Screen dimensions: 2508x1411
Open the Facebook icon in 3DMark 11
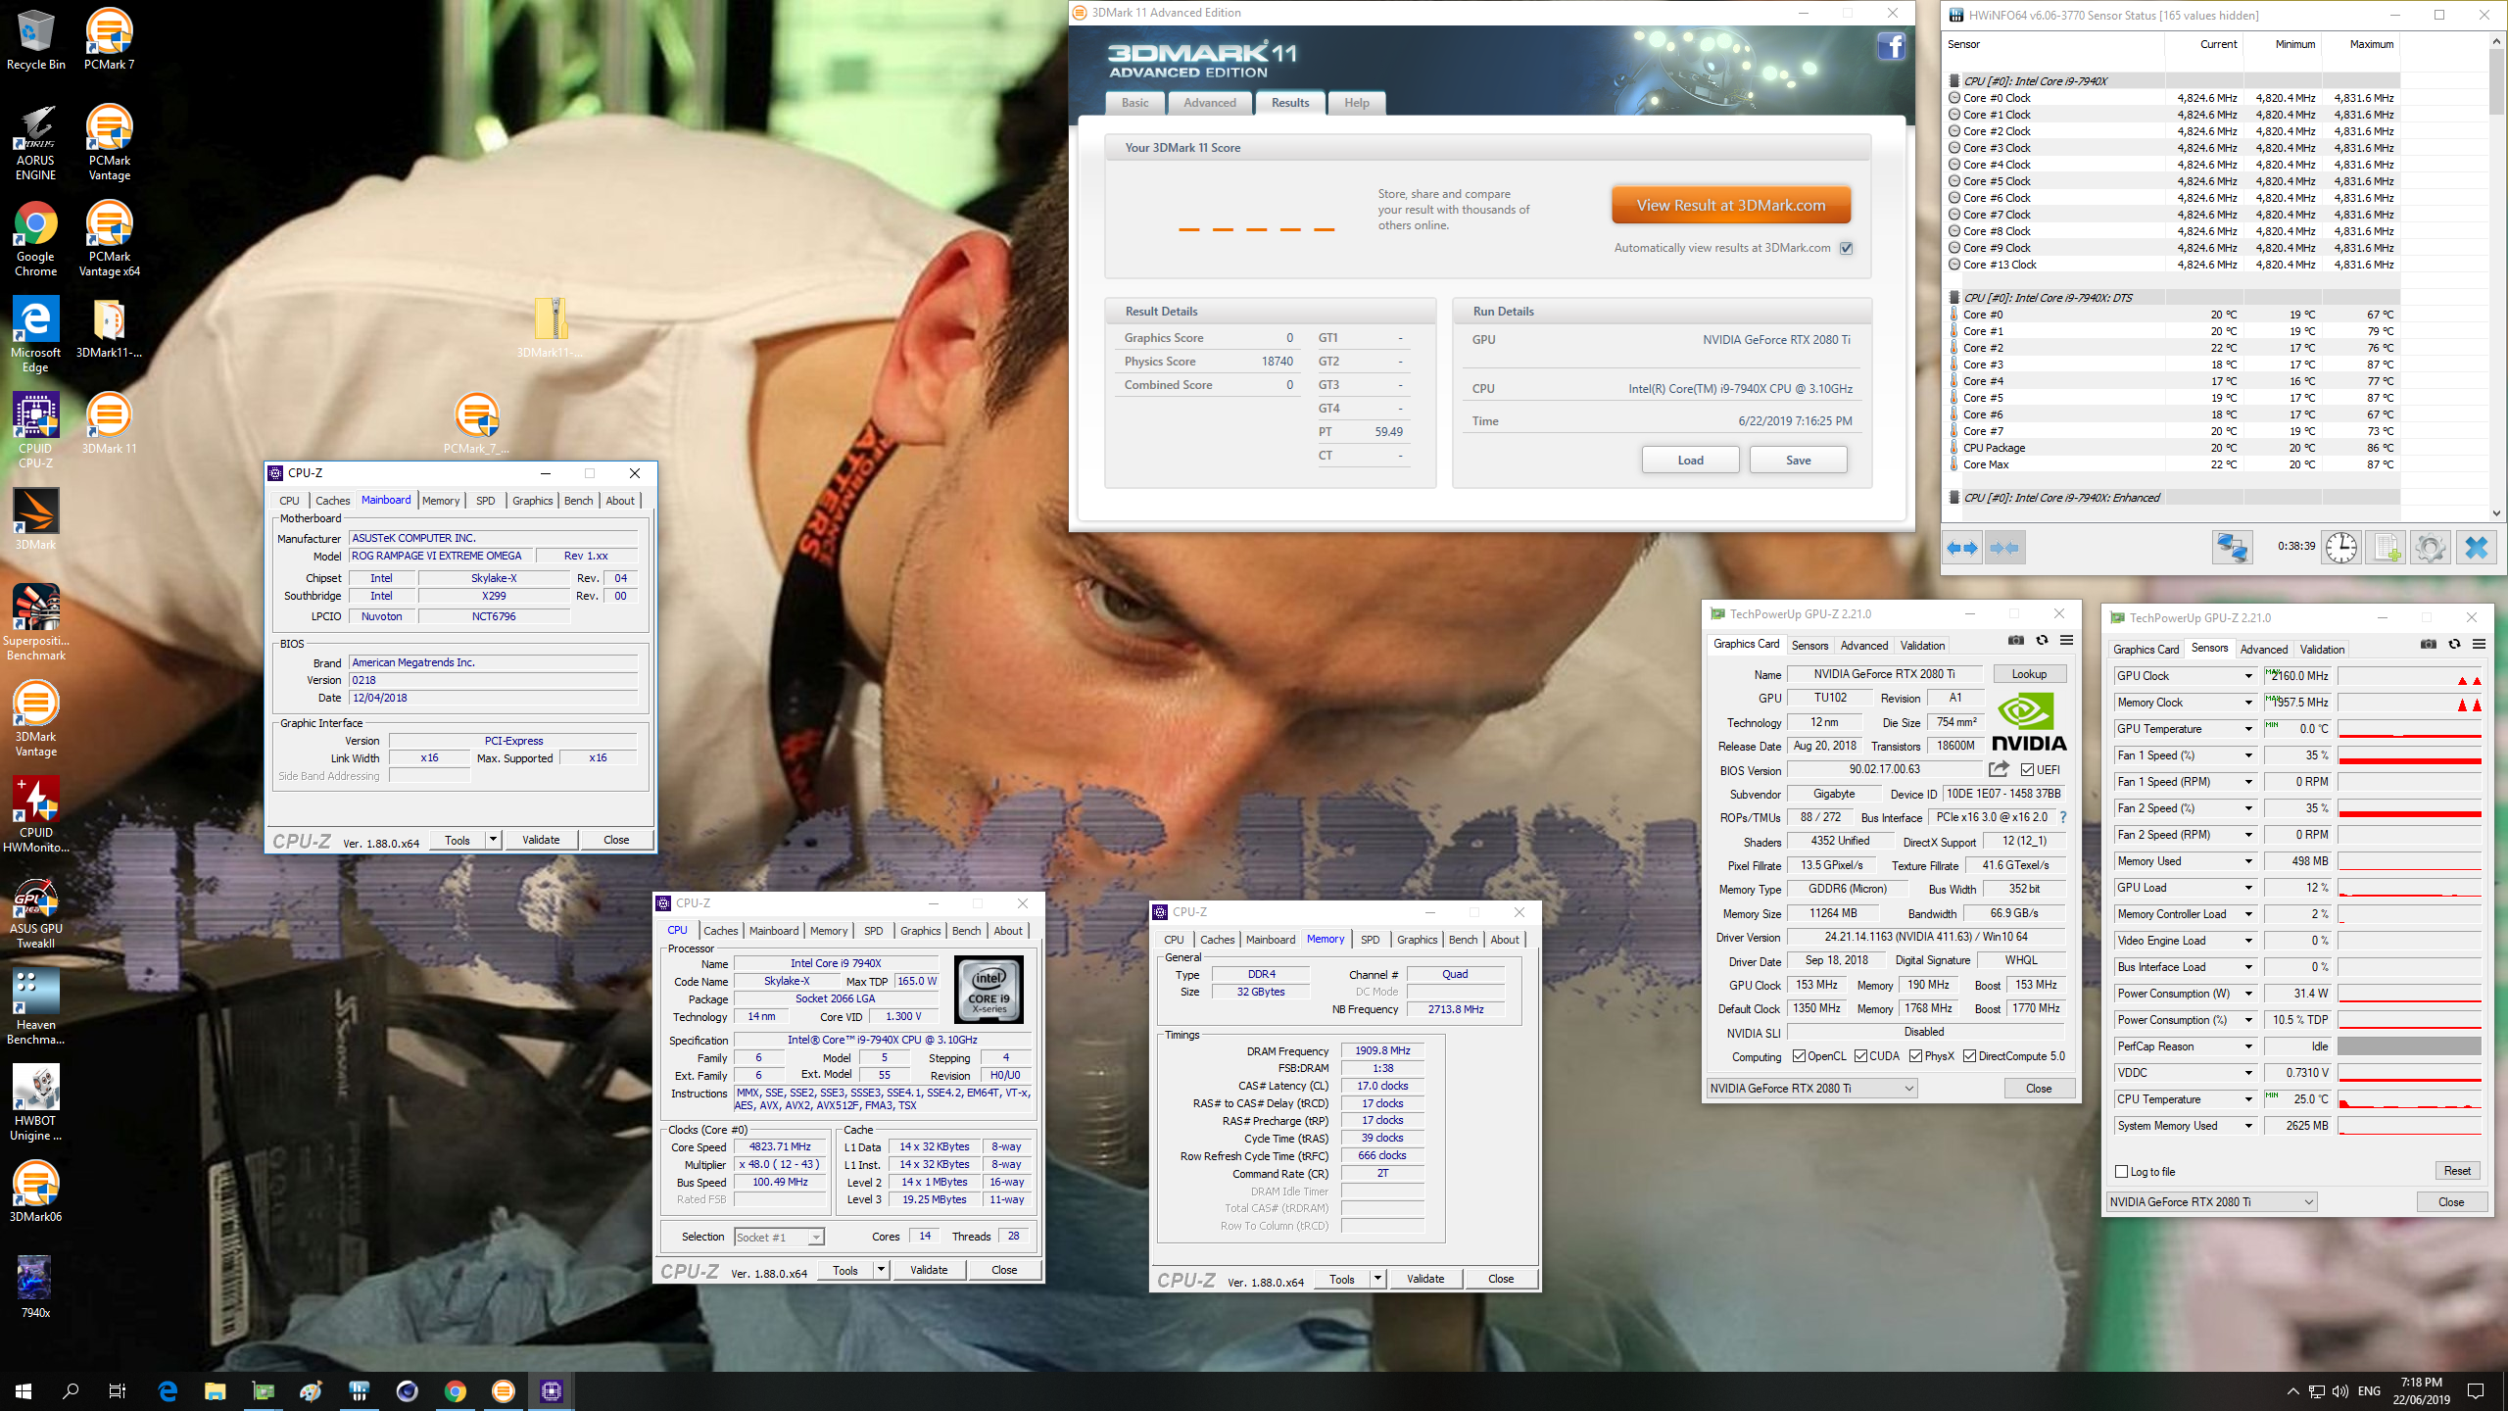[1891, 46]
